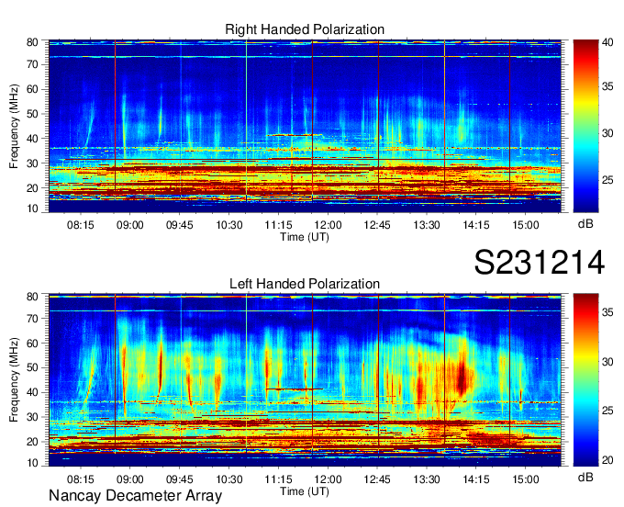Click the dB unit label under bottom colorbar

tap(585, 478)
